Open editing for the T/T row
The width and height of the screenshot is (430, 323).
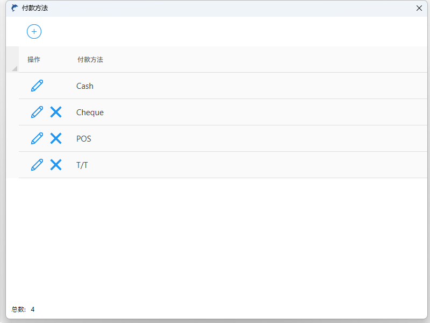point(37,165)
